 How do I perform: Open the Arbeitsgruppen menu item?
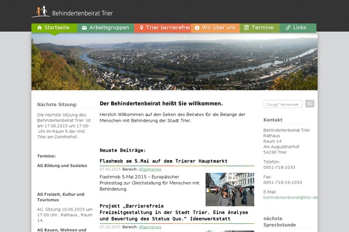pyautogui.click(x=105, y=28)
